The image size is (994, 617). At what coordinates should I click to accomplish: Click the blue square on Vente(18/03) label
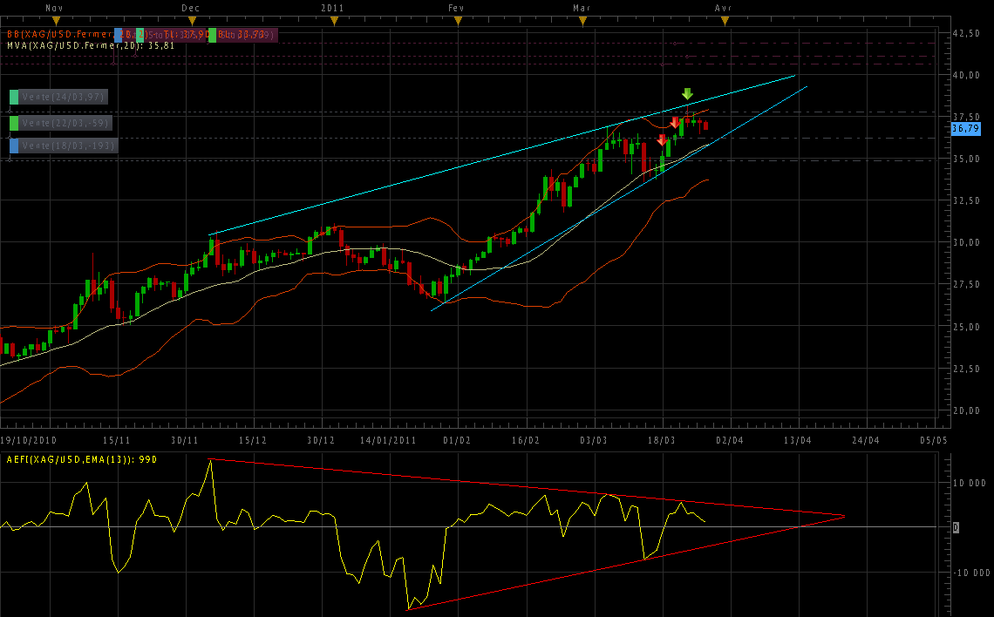[x=14, y=146]
